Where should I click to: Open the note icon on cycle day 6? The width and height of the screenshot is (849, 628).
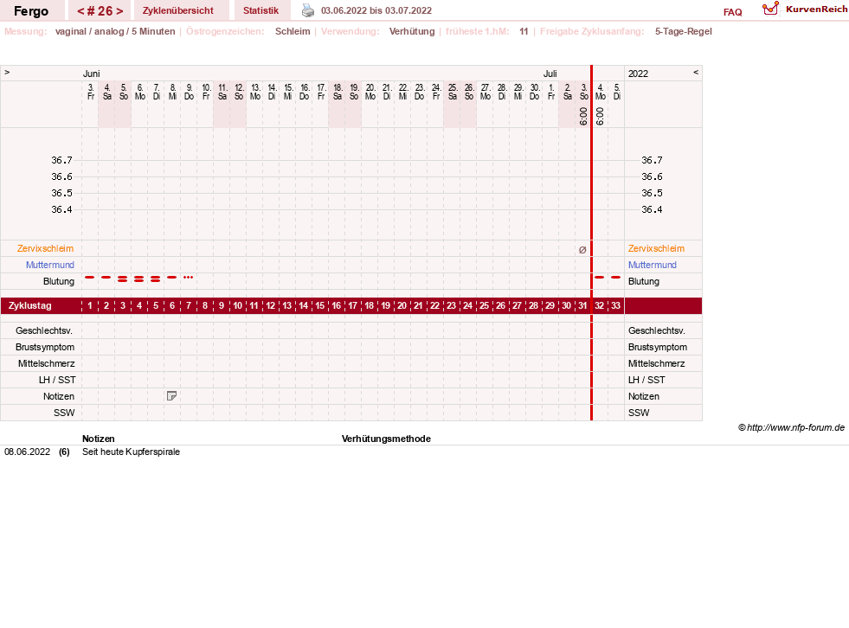(x=171, y=396)
